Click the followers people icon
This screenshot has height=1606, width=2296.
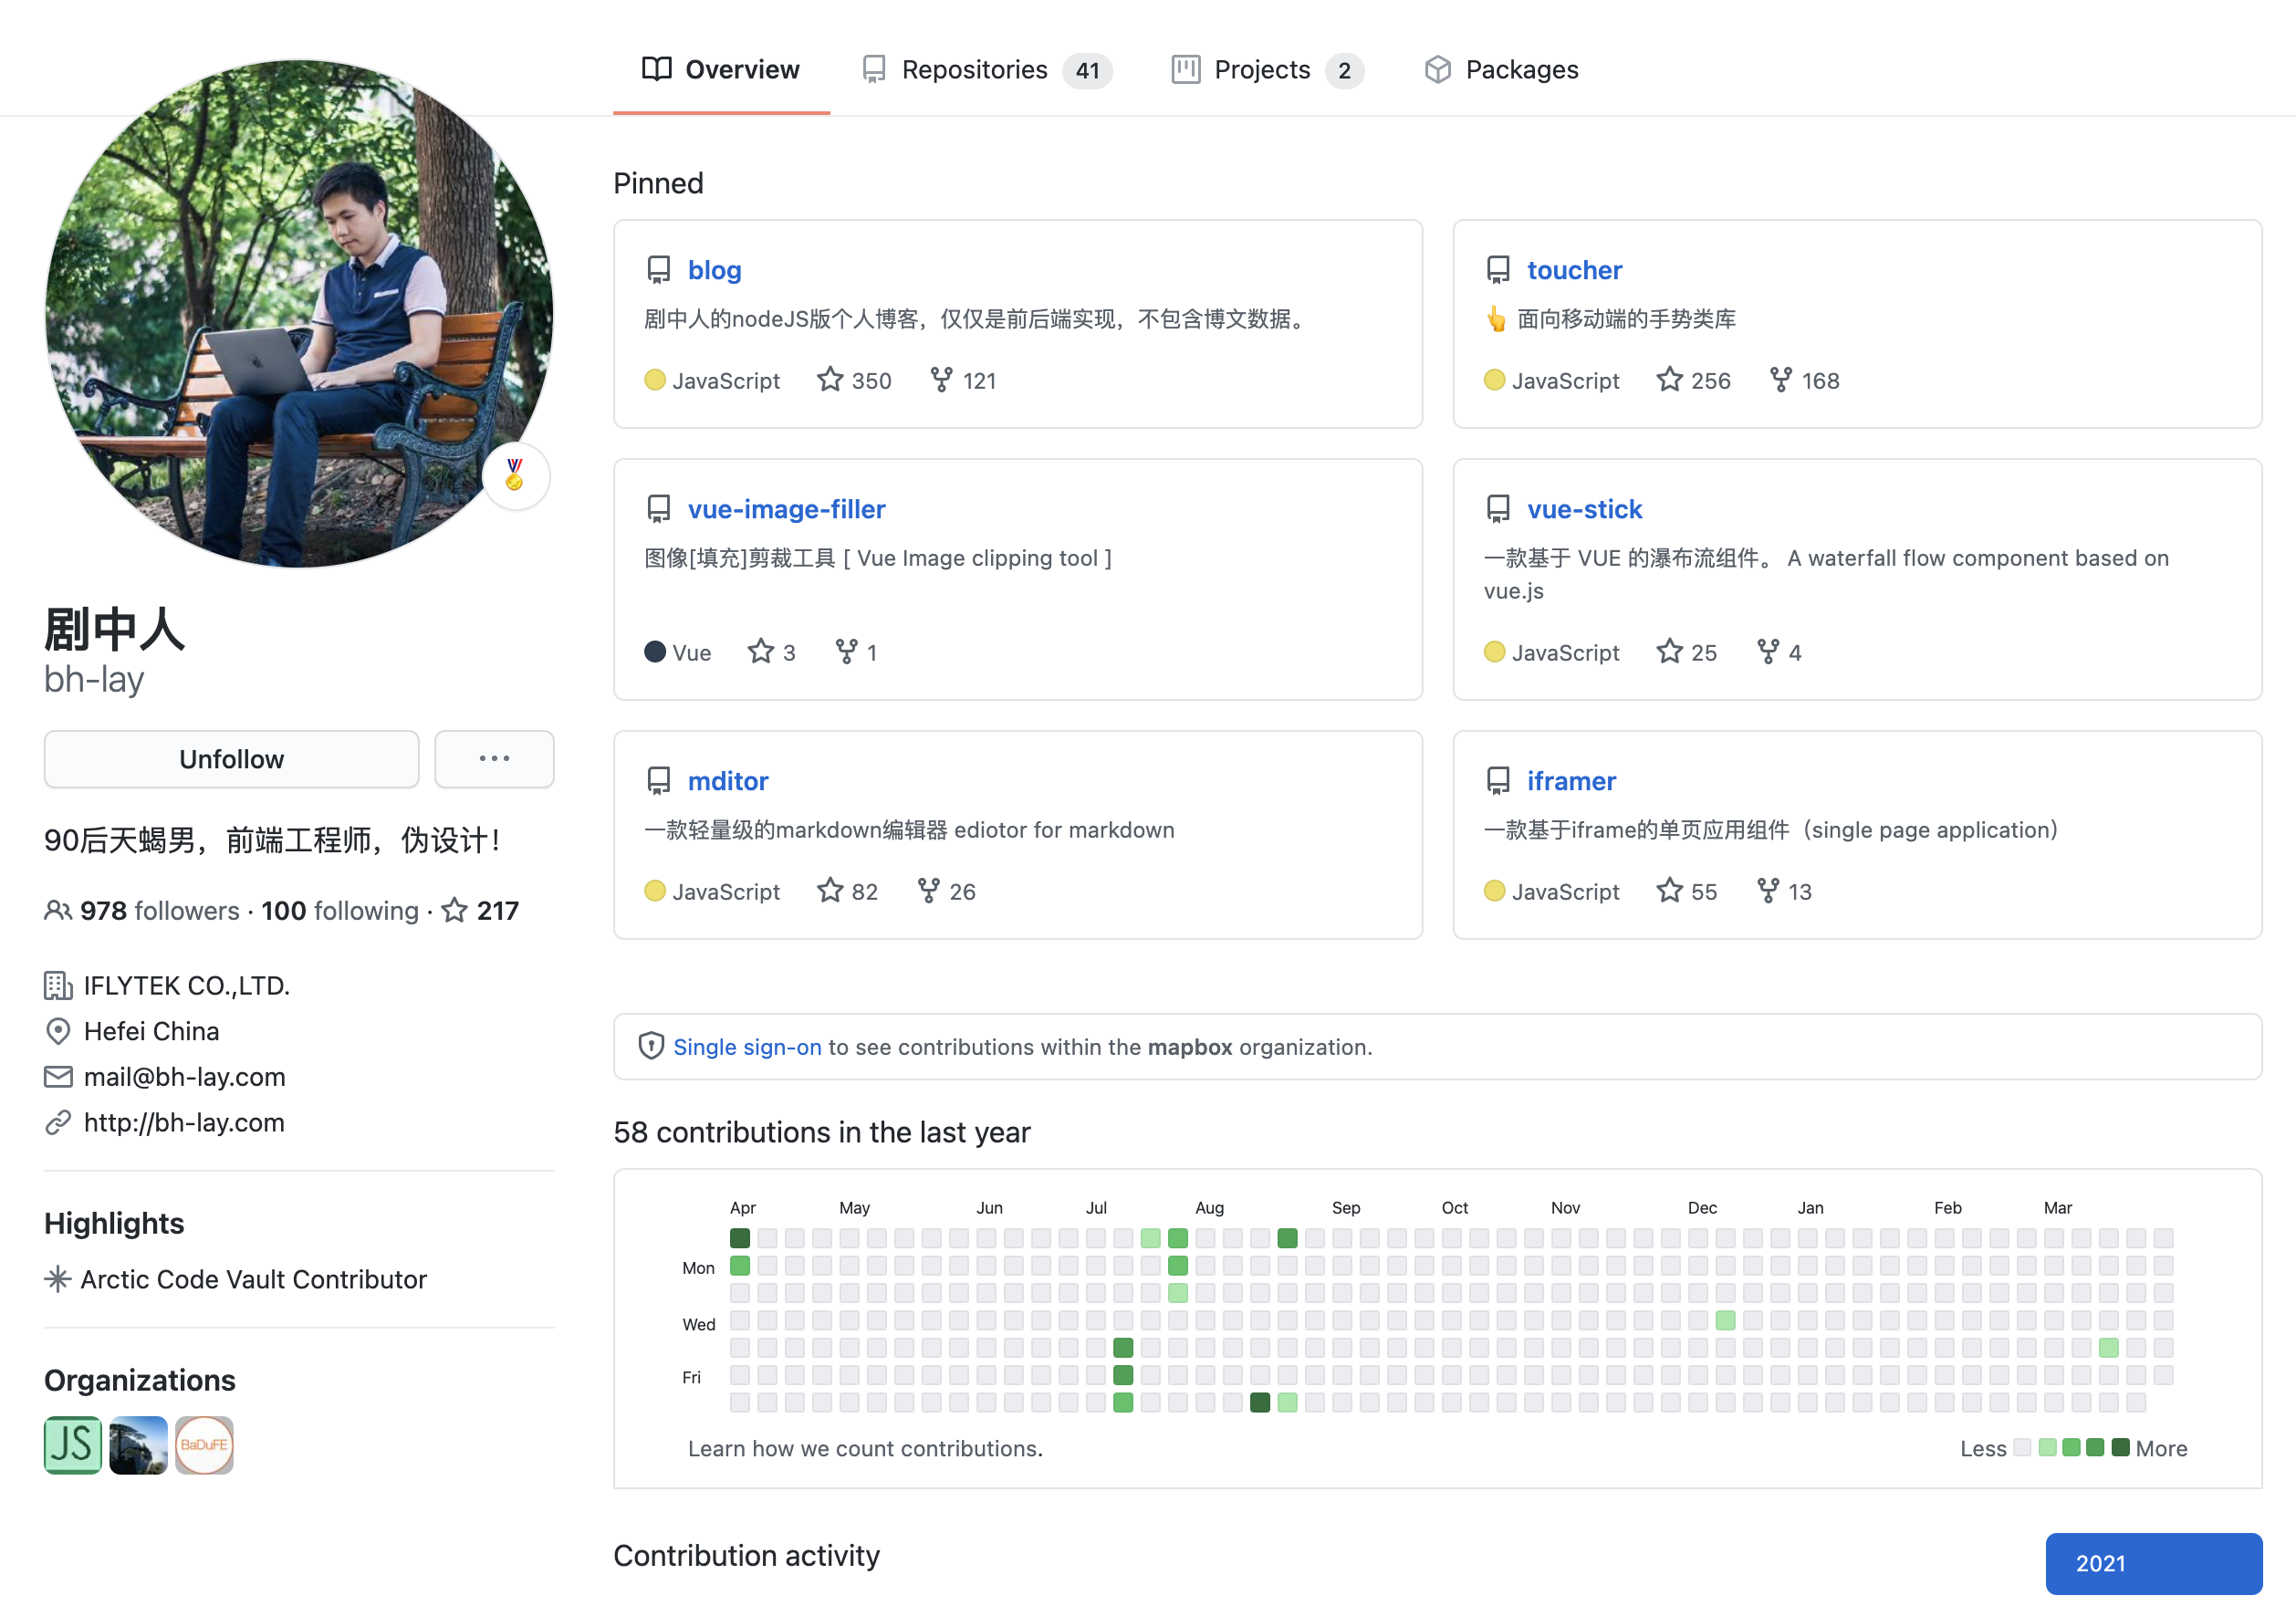pos(58,910)
